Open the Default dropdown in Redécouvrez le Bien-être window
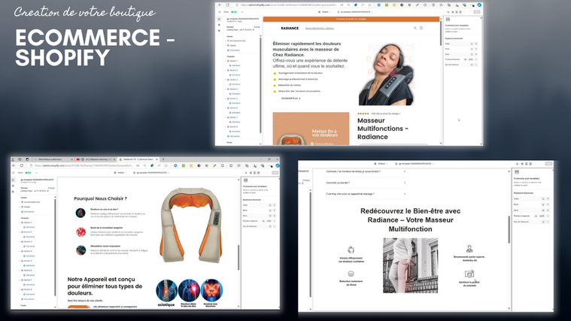Image resolution: width=571 pixels, height=321 pixels. (381, 164)
